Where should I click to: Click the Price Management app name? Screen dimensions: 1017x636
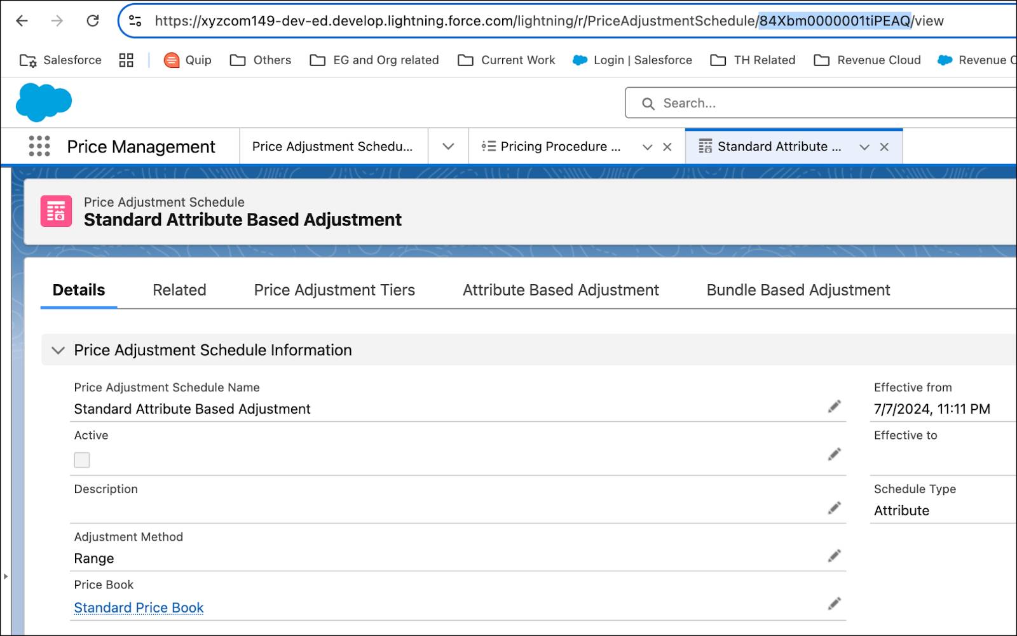pos(141,147)
